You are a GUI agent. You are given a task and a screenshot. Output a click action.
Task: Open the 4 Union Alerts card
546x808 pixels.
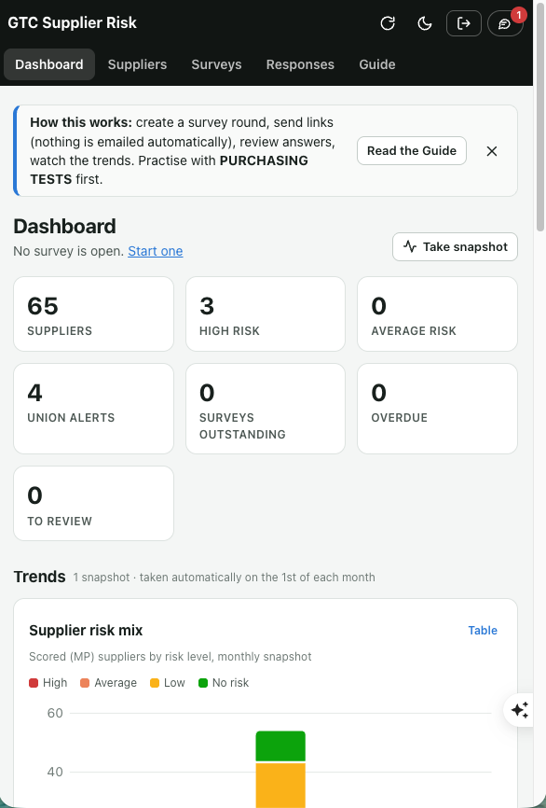click(94, 409)
